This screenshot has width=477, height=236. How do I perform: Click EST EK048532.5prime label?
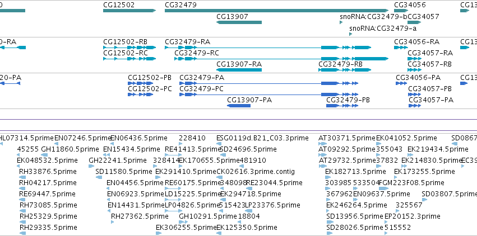(48, 160)
